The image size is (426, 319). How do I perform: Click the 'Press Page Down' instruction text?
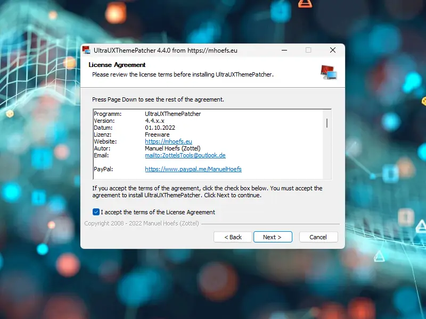pyautogui.click(x=158, y=99)
